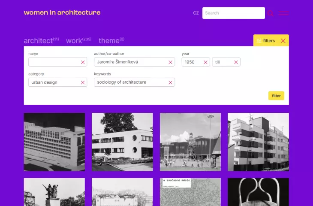The image size is (313, 206).
Task: Open the statue monument thumbnail
Action: coord(54,192)
